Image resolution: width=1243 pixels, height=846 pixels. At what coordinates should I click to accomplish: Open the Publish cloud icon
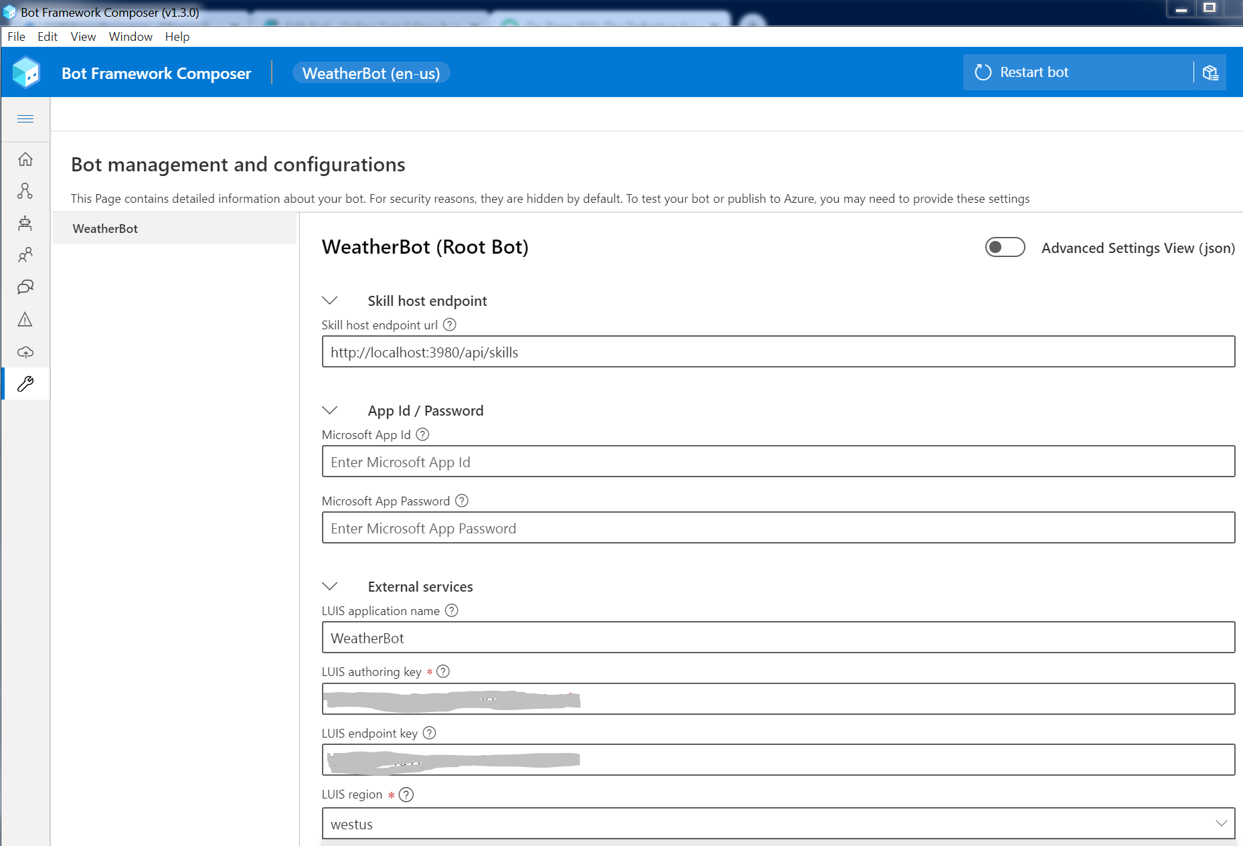(25, 351)
